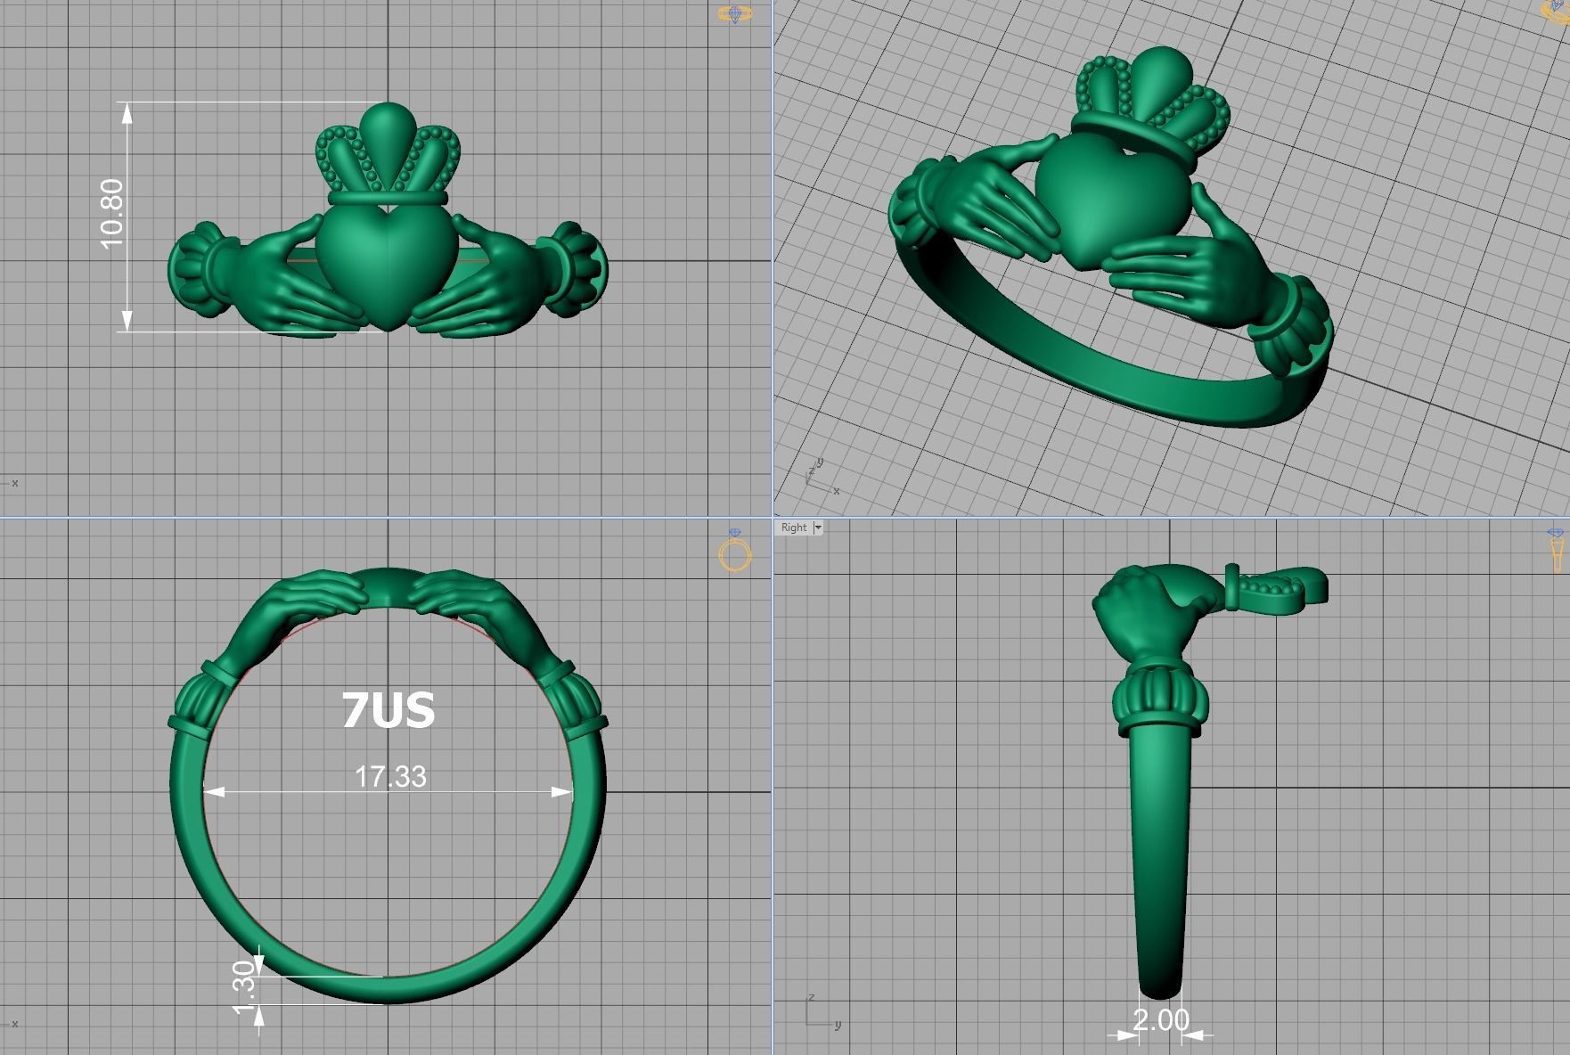1570x1055 pixels.
Task: Select the heart in the top viewport
Action: coord(388,266)
